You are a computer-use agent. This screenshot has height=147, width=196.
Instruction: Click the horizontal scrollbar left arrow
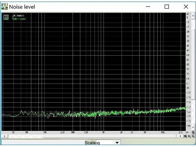pos(4,136)
